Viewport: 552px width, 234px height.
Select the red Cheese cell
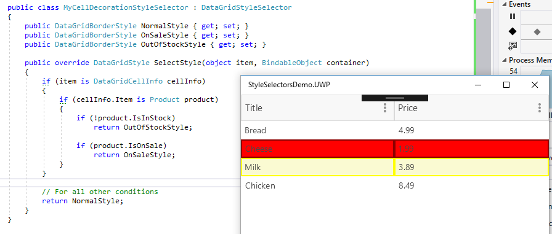click(317, 149)
